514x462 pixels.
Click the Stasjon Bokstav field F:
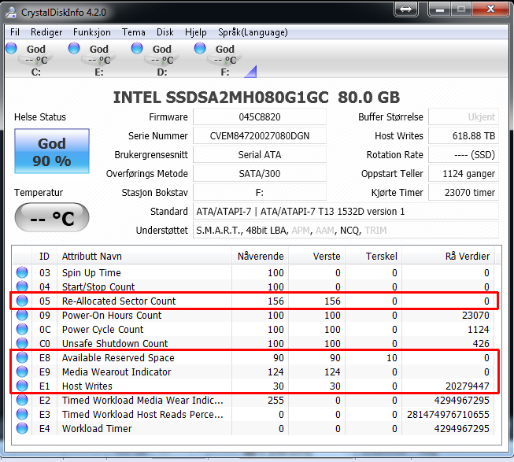click(x=260, y=192)
